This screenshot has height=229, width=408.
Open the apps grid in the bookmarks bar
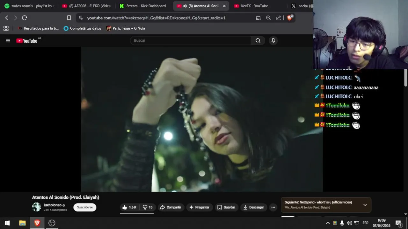point(6,28)
